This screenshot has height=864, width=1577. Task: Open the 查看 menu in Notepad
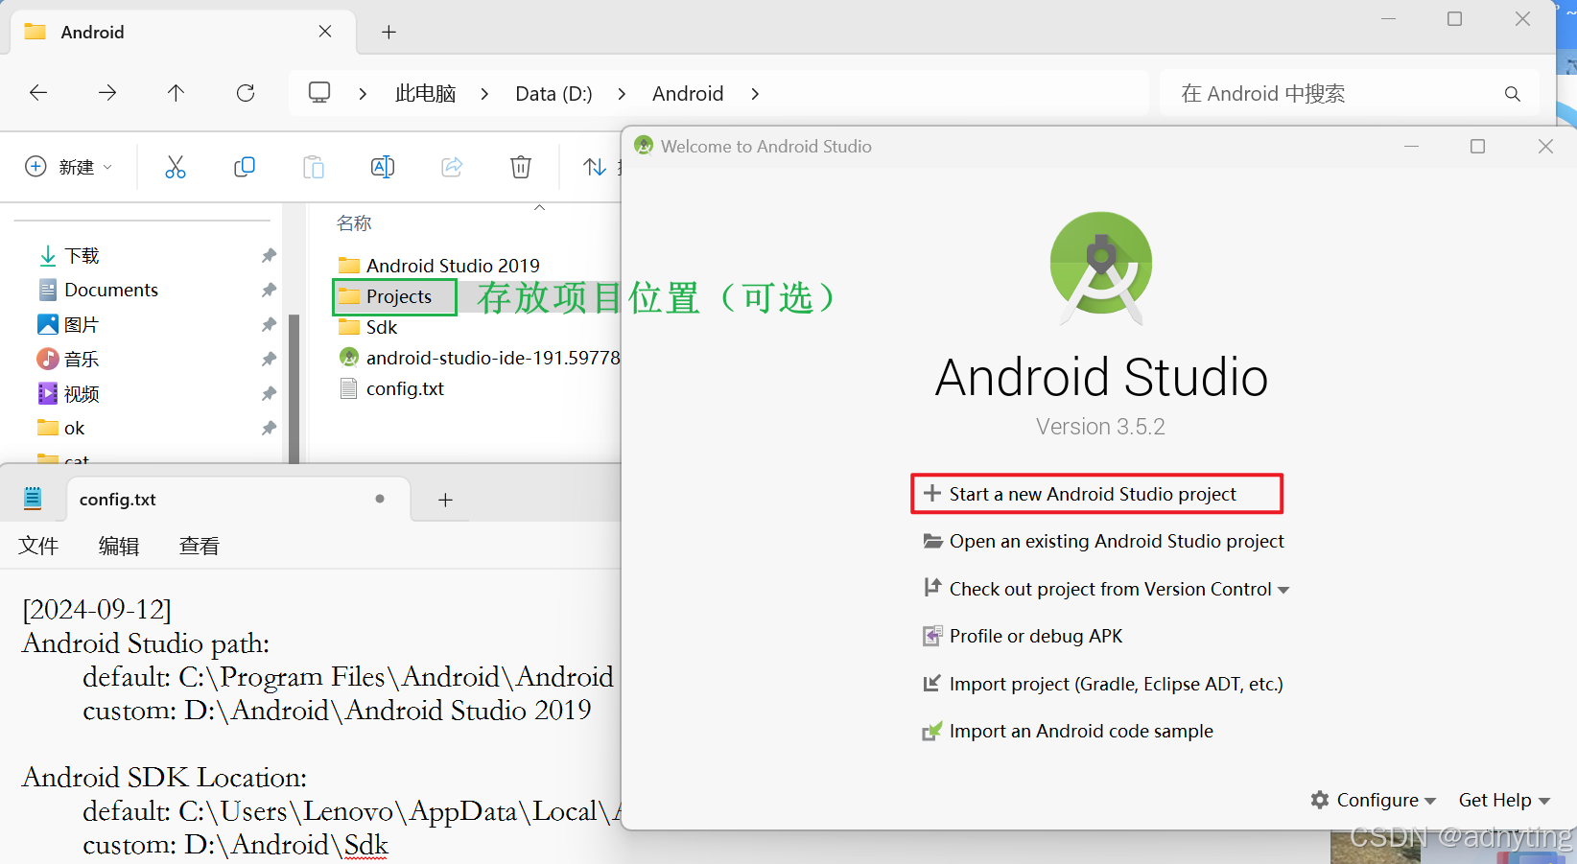[x=200, y=546]
